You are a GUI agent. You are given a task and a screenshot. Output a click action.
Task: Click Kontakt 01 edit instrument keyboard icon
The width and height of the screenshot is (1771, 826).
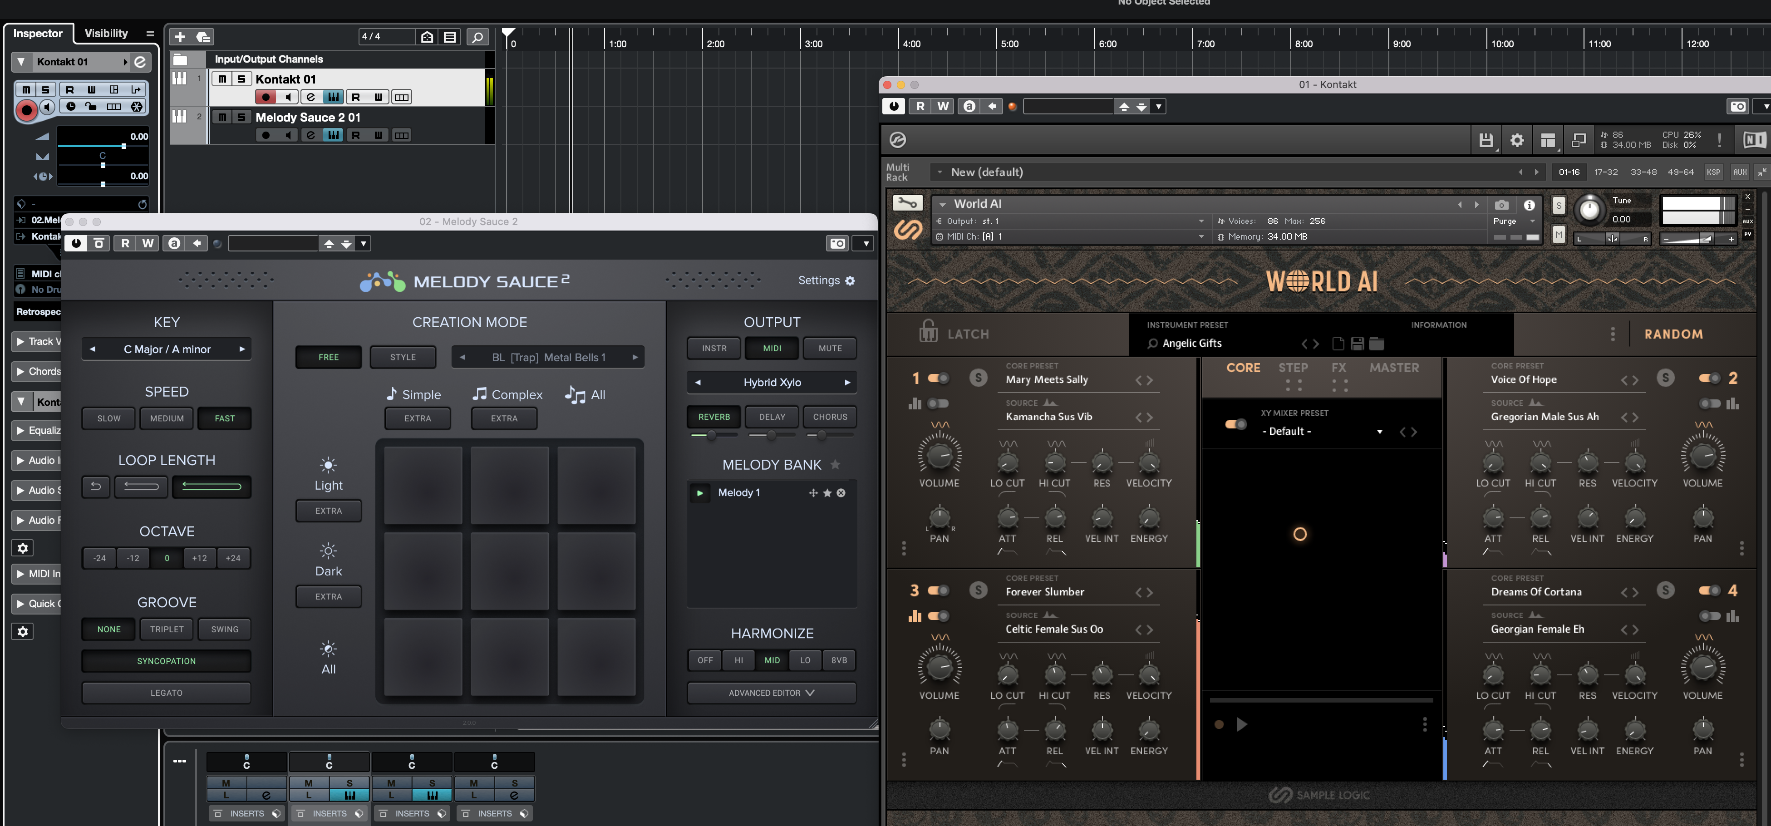click(333, 97)
